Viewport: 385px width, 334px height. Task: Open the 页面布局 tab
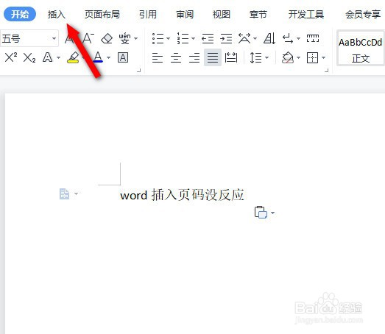pos(102,15)
